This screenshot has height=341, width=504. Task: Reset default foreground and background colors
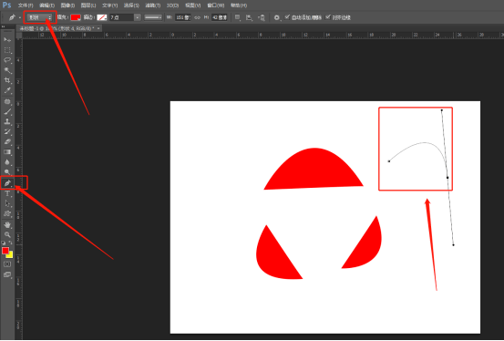tap(4, 243)
